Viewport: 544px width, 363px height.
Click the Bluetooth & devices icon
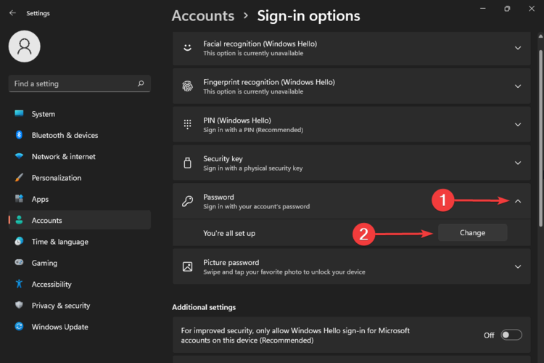point(19,135)
